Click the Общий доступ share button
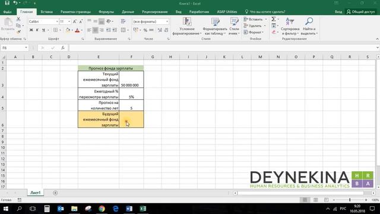Viewport: 380px width, 214px height. point(361,12)
